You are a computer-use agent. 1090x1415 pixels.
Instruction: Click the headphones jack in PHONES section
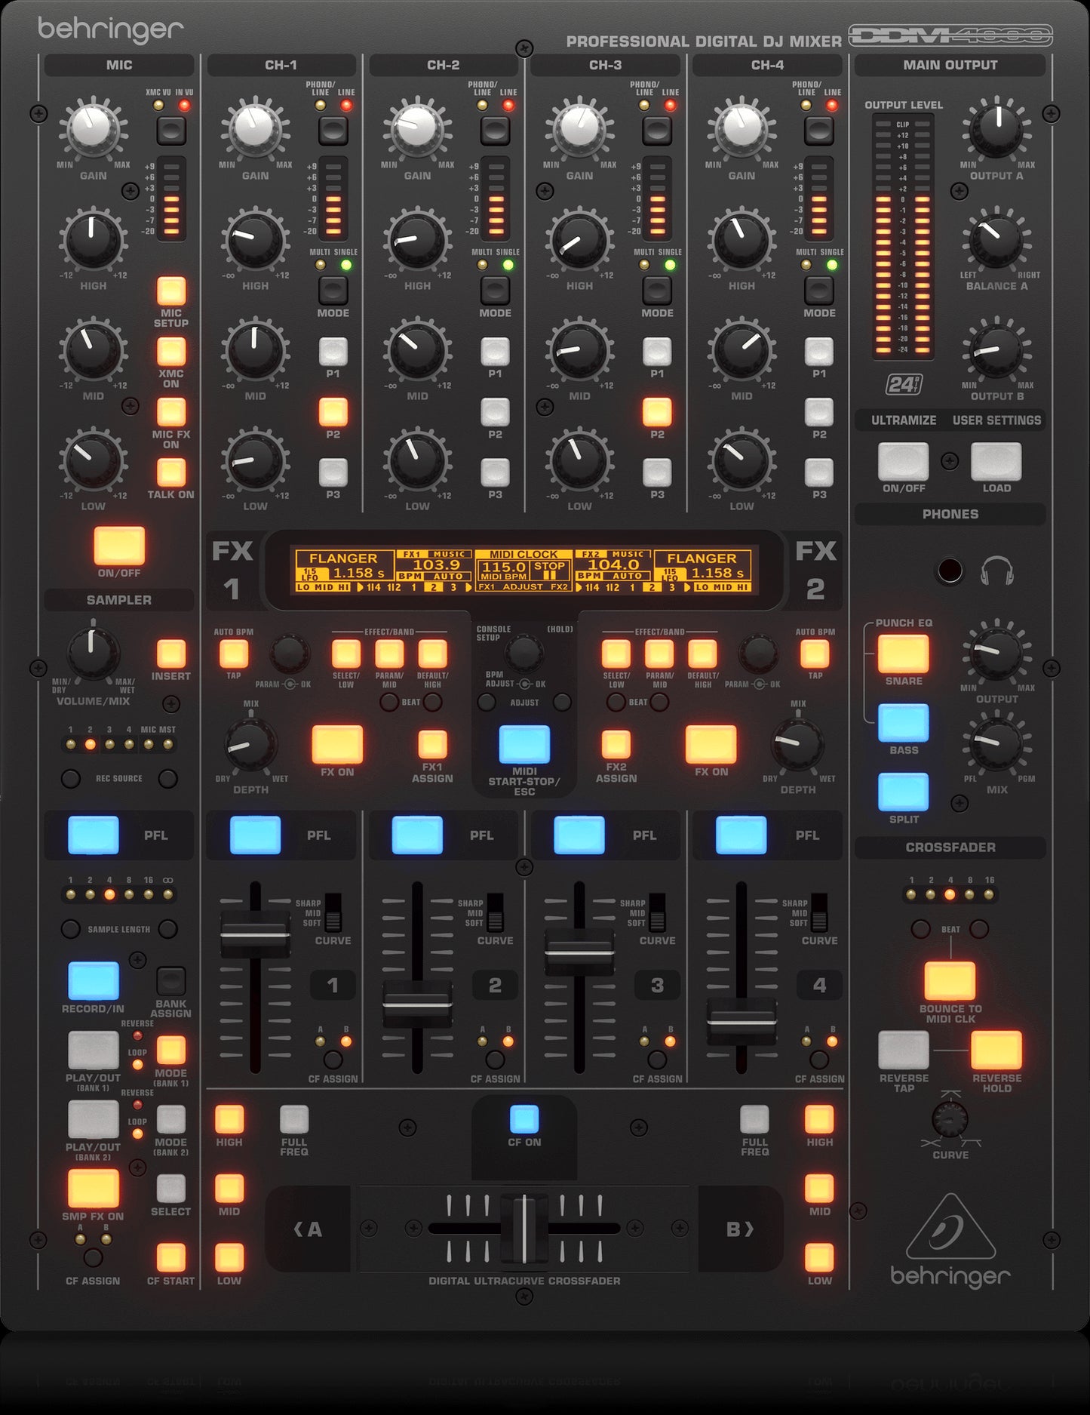[x=950, y=571]
